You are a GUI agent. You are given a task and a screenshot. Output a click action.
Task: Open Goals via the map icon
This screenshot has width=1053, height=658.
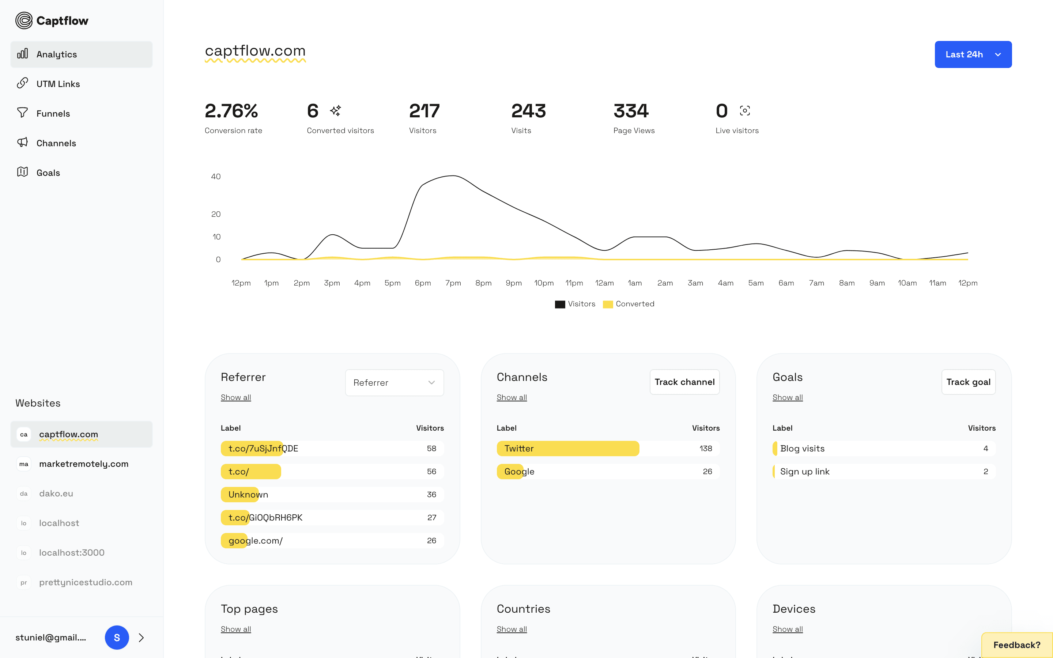click(x=23, y=172)
